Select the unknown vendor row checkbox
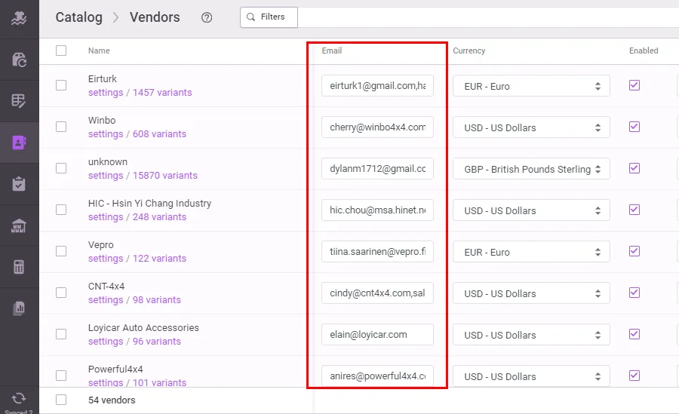 [61, 168]
